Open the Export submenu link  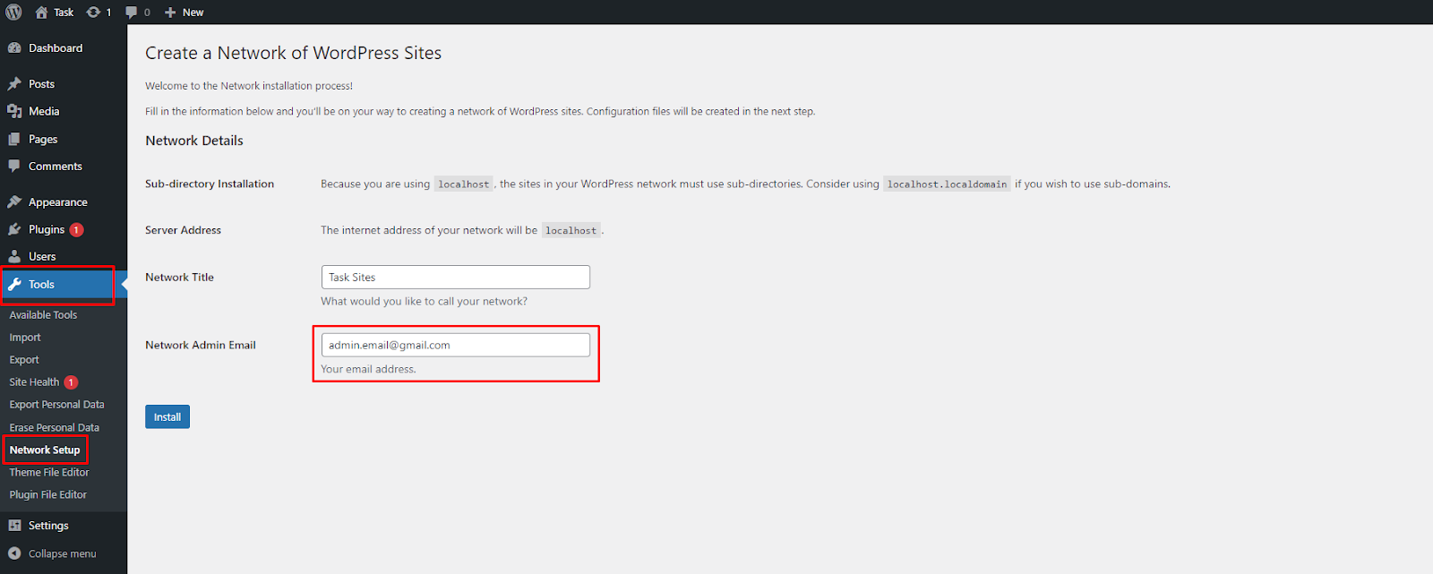pyautogui.click(x=24, y=360)
